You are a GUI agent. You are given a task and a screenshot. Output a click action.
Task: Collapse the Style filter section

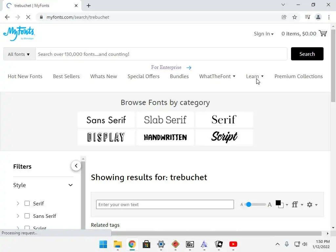click(x=71, y=185)
